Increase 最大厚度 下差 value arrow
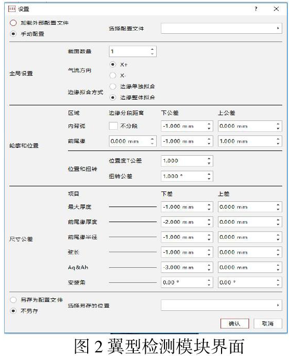Viewport: 289px width, 356px height. pos(209,204)
